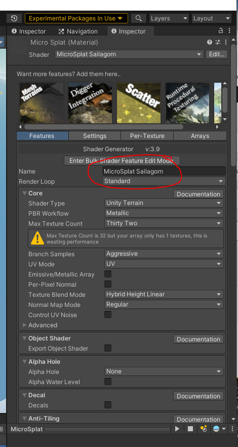The image size is (238, 447).
Task: Switch to the Navigation tab
Action: [x=78, y=31]
